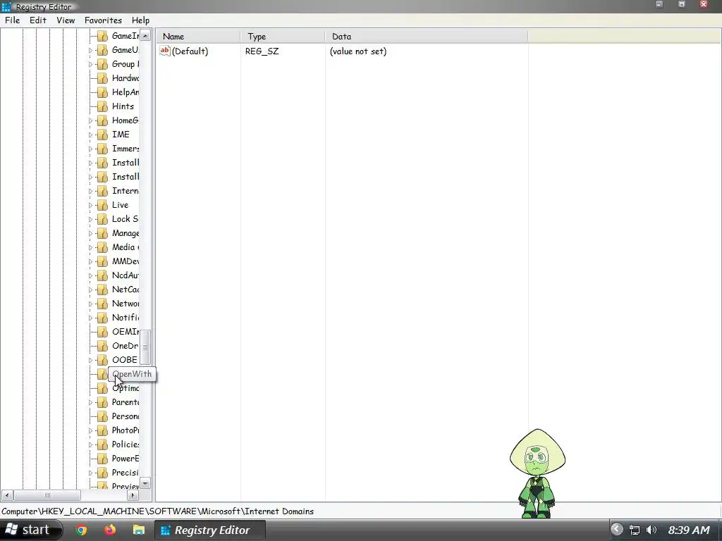The width and height of the screenshot is (722, 541).
Task: Click the REG_SZ type cell
Action: point(262,51)
